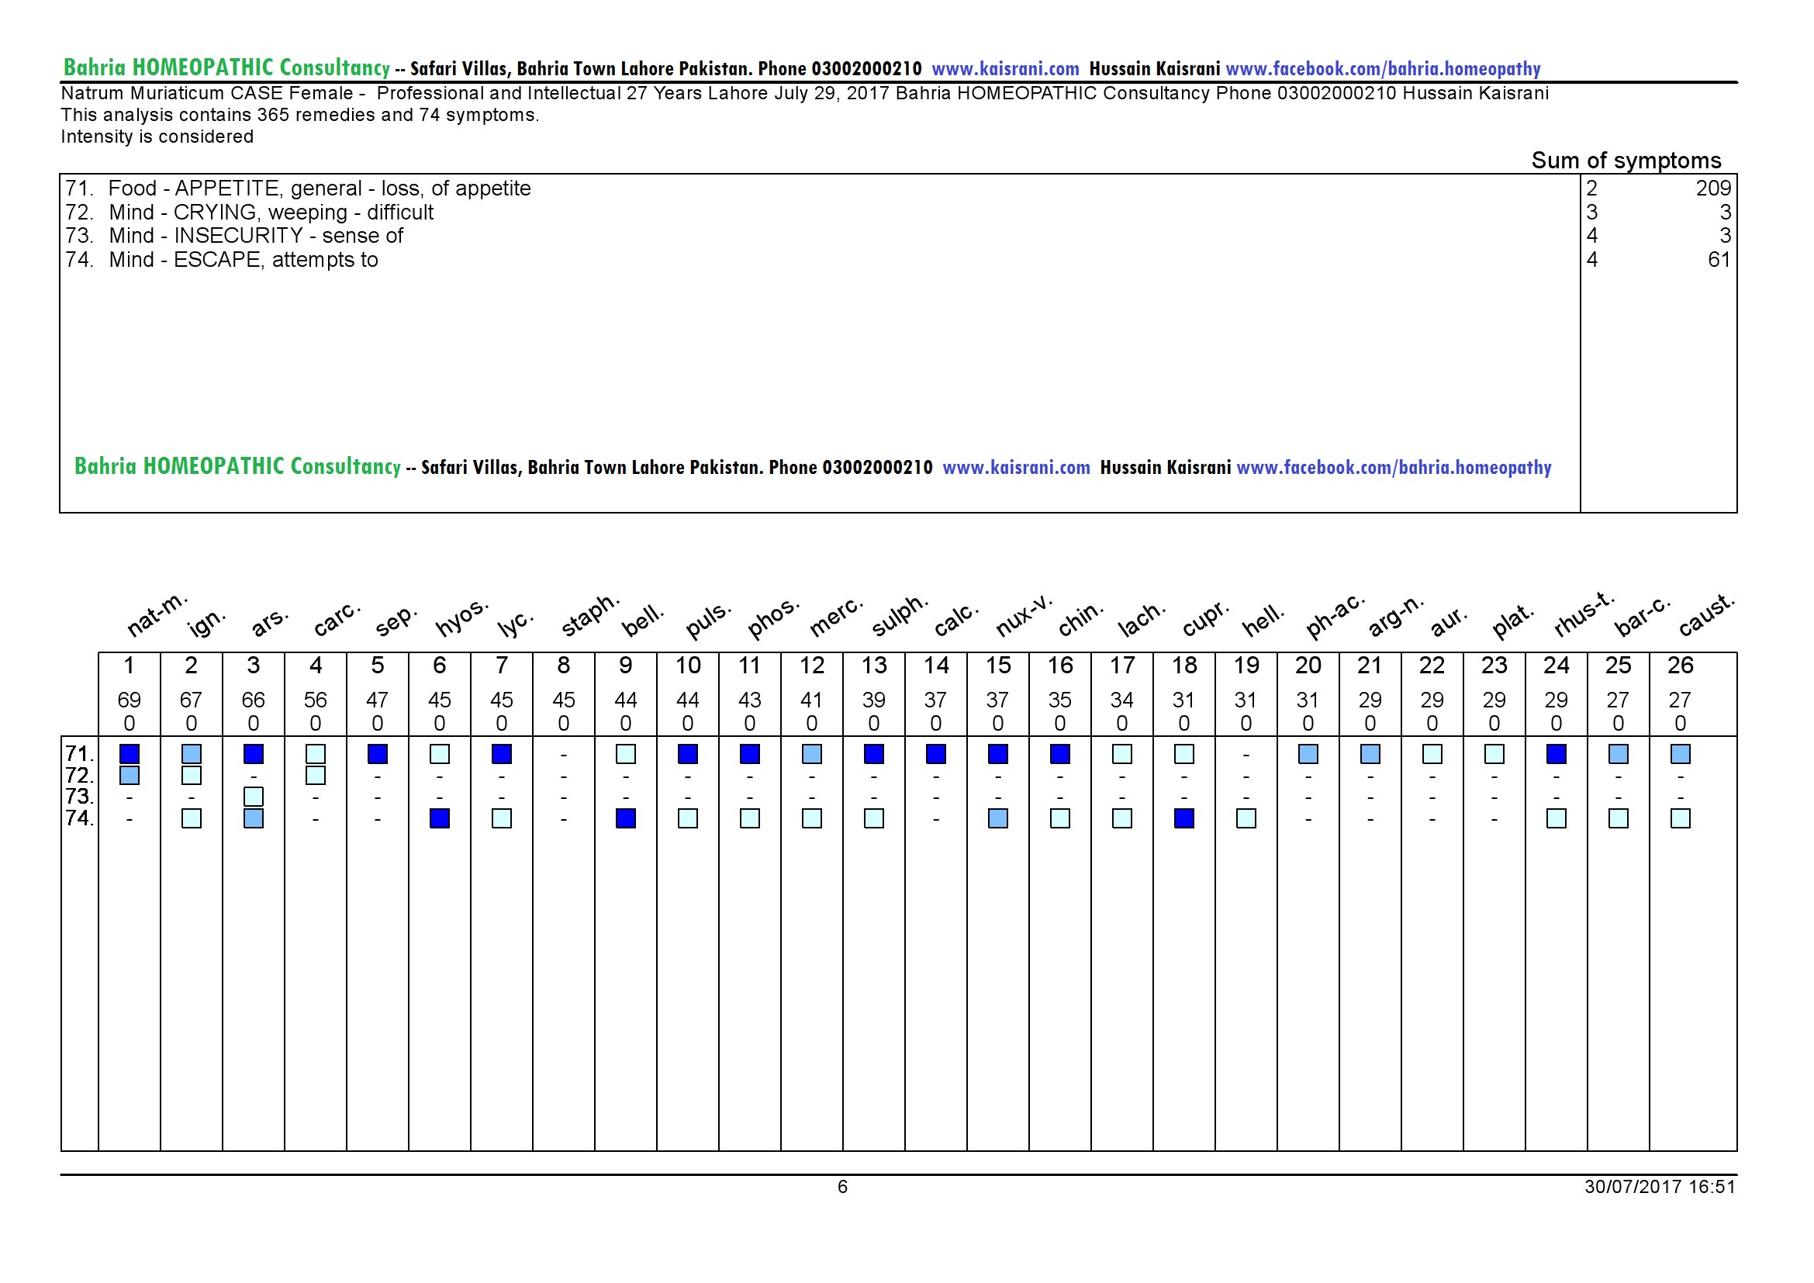Screen dimensions: 1814x1283
Task: Click the ars. remedy column label
Action: tap(269, 623)
